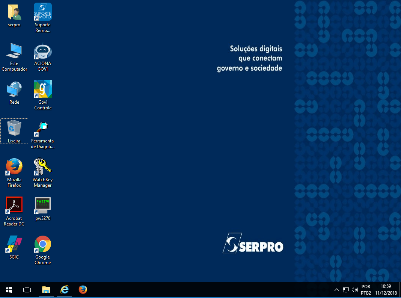Screen dimensions: 401x298
Task: Select the WatchKey Manager keys icon
Action: (x=43, y=168)
